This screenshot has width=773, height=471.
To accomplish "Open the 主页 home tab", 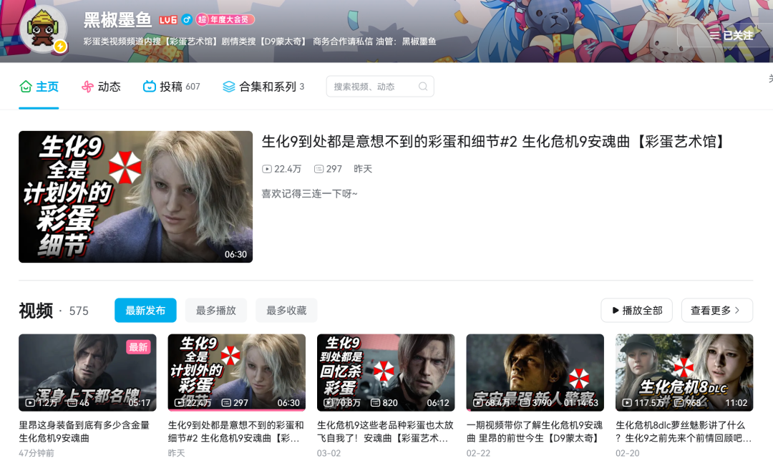I will (x=39, y=87).
